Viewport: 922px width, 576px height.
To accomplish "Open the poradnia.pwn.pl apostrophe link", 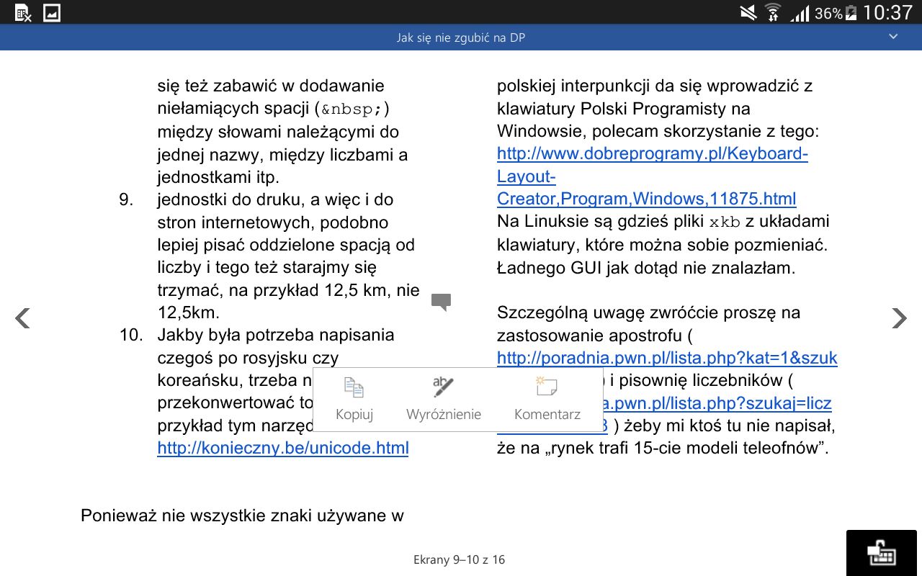I will click(x=666, y=357).
